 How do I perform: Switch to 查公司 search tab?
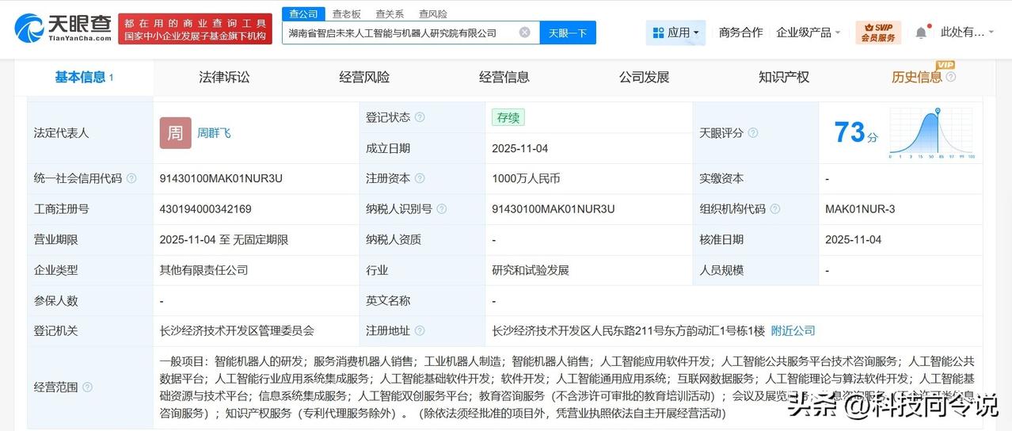tap(303, 13)
